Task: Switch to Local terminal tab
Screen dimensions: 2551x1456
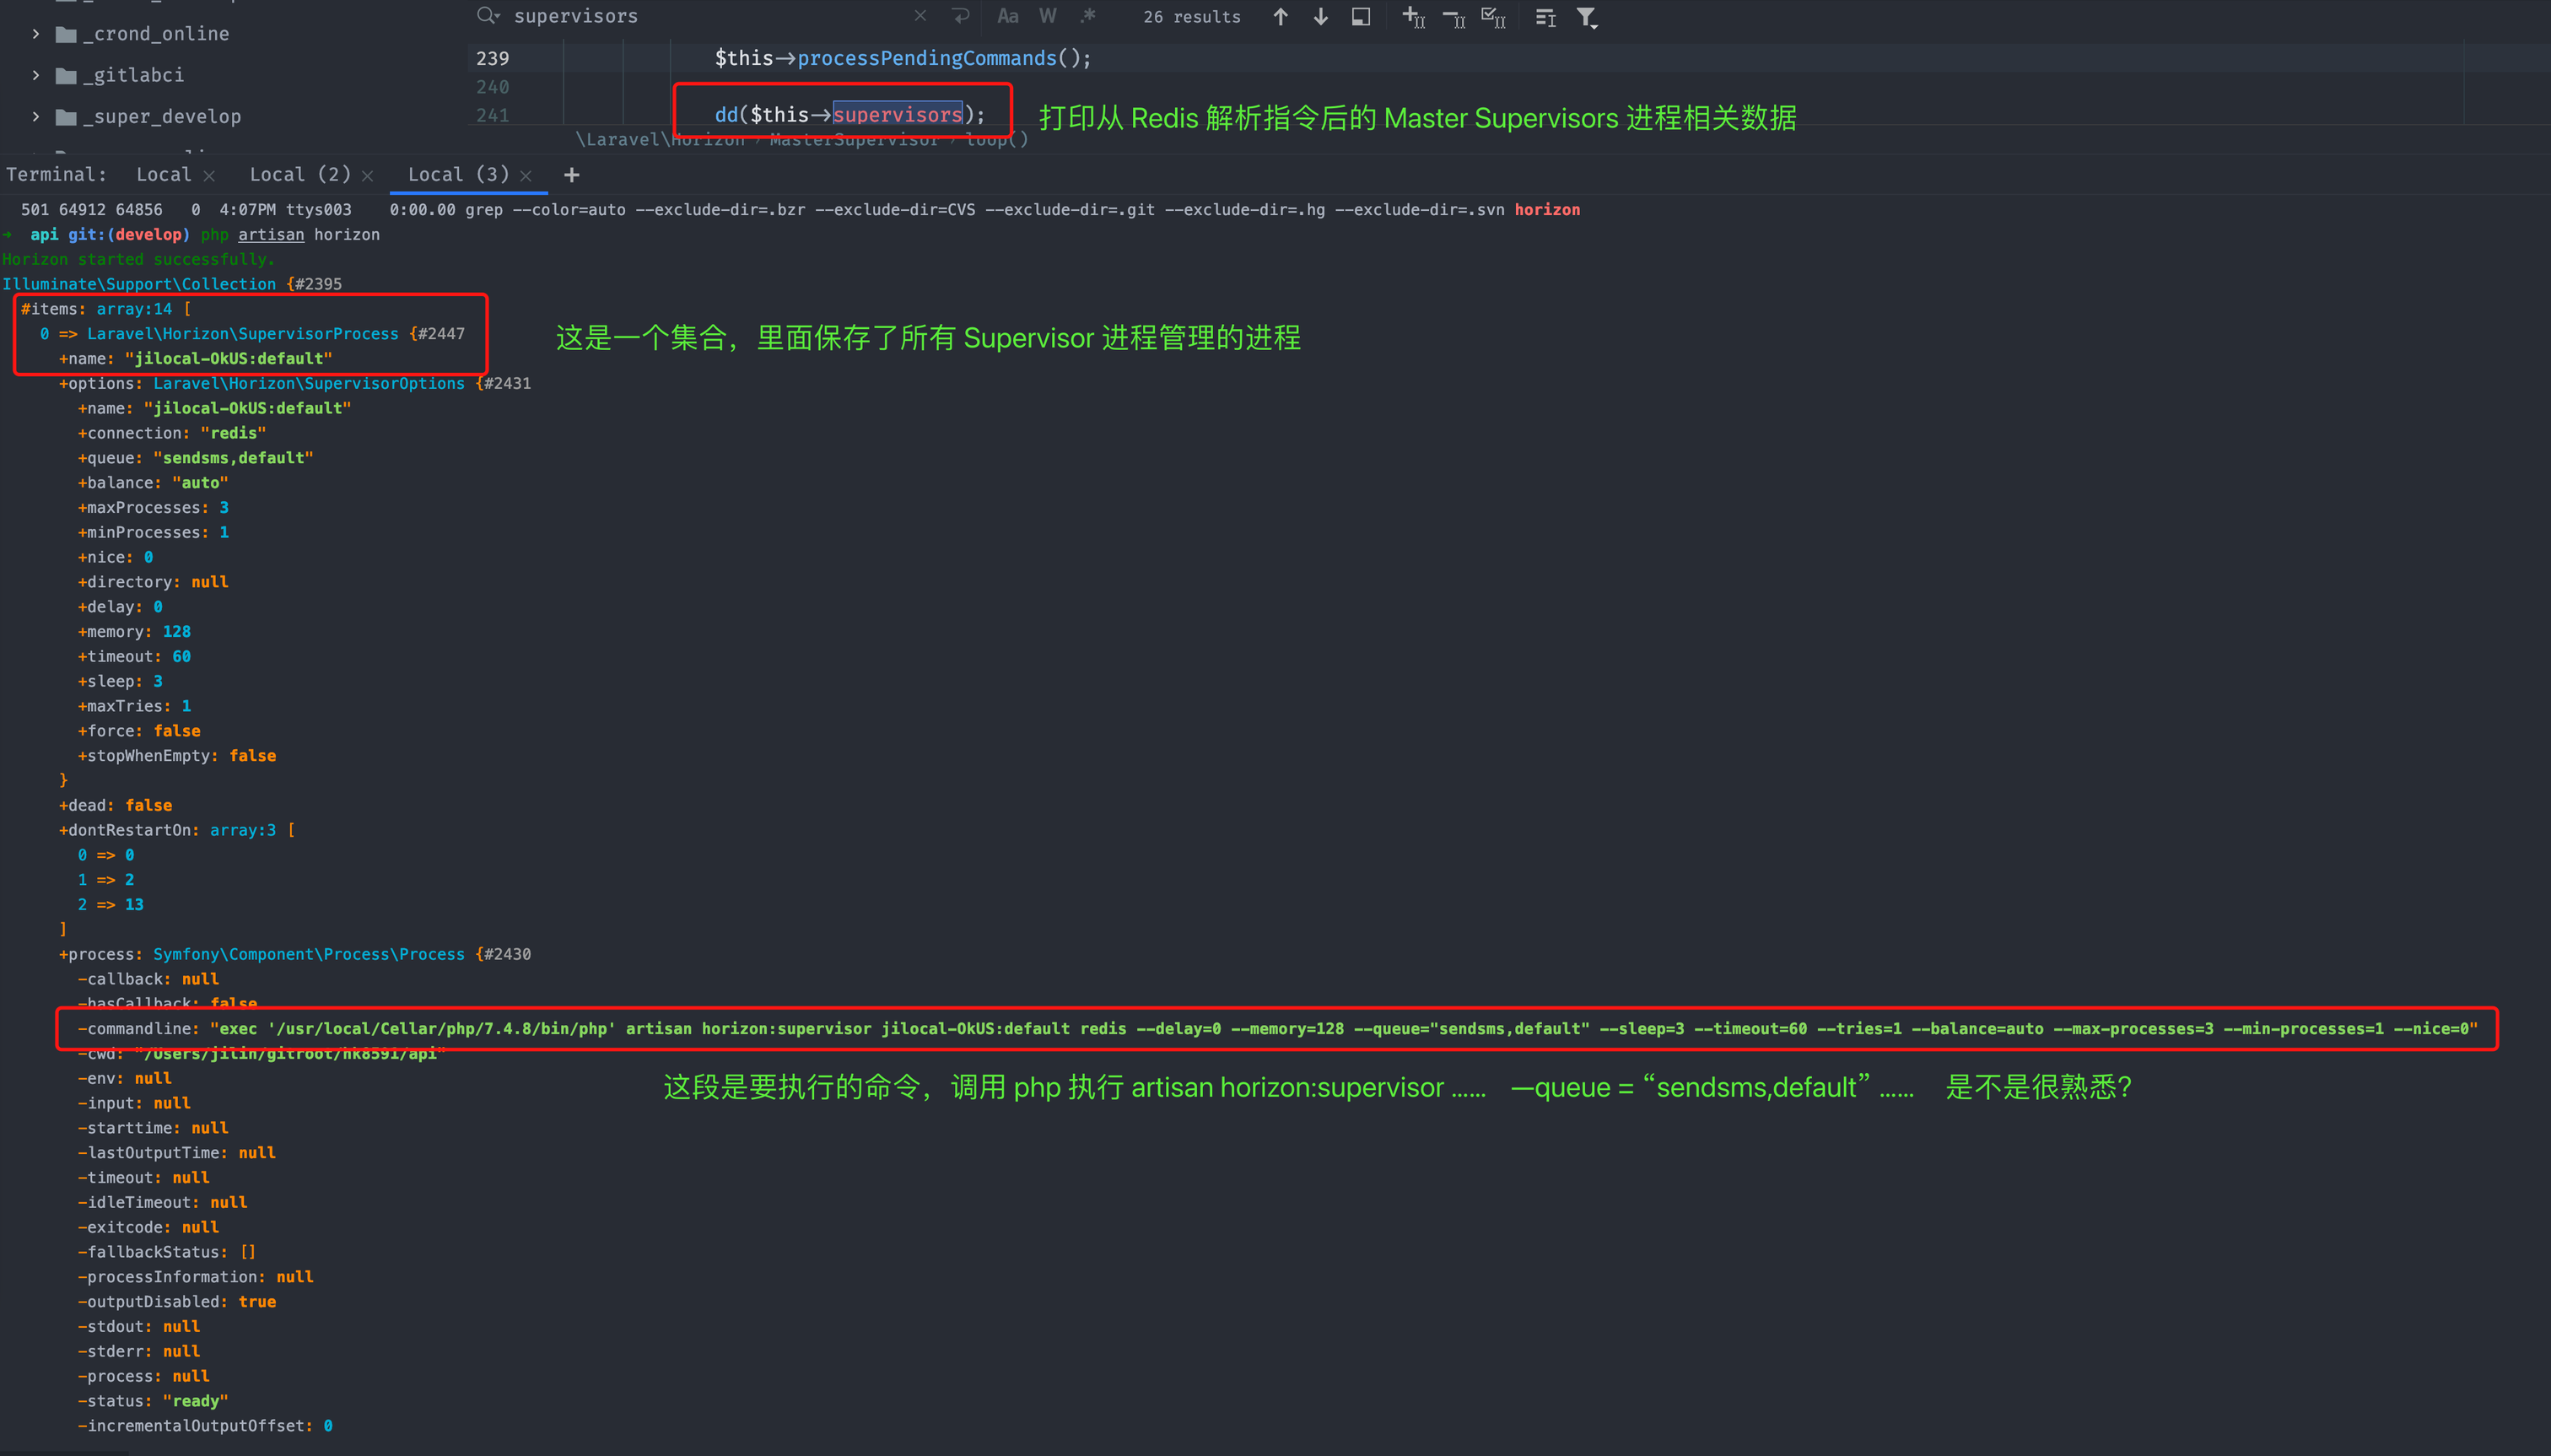Action: 163,174
